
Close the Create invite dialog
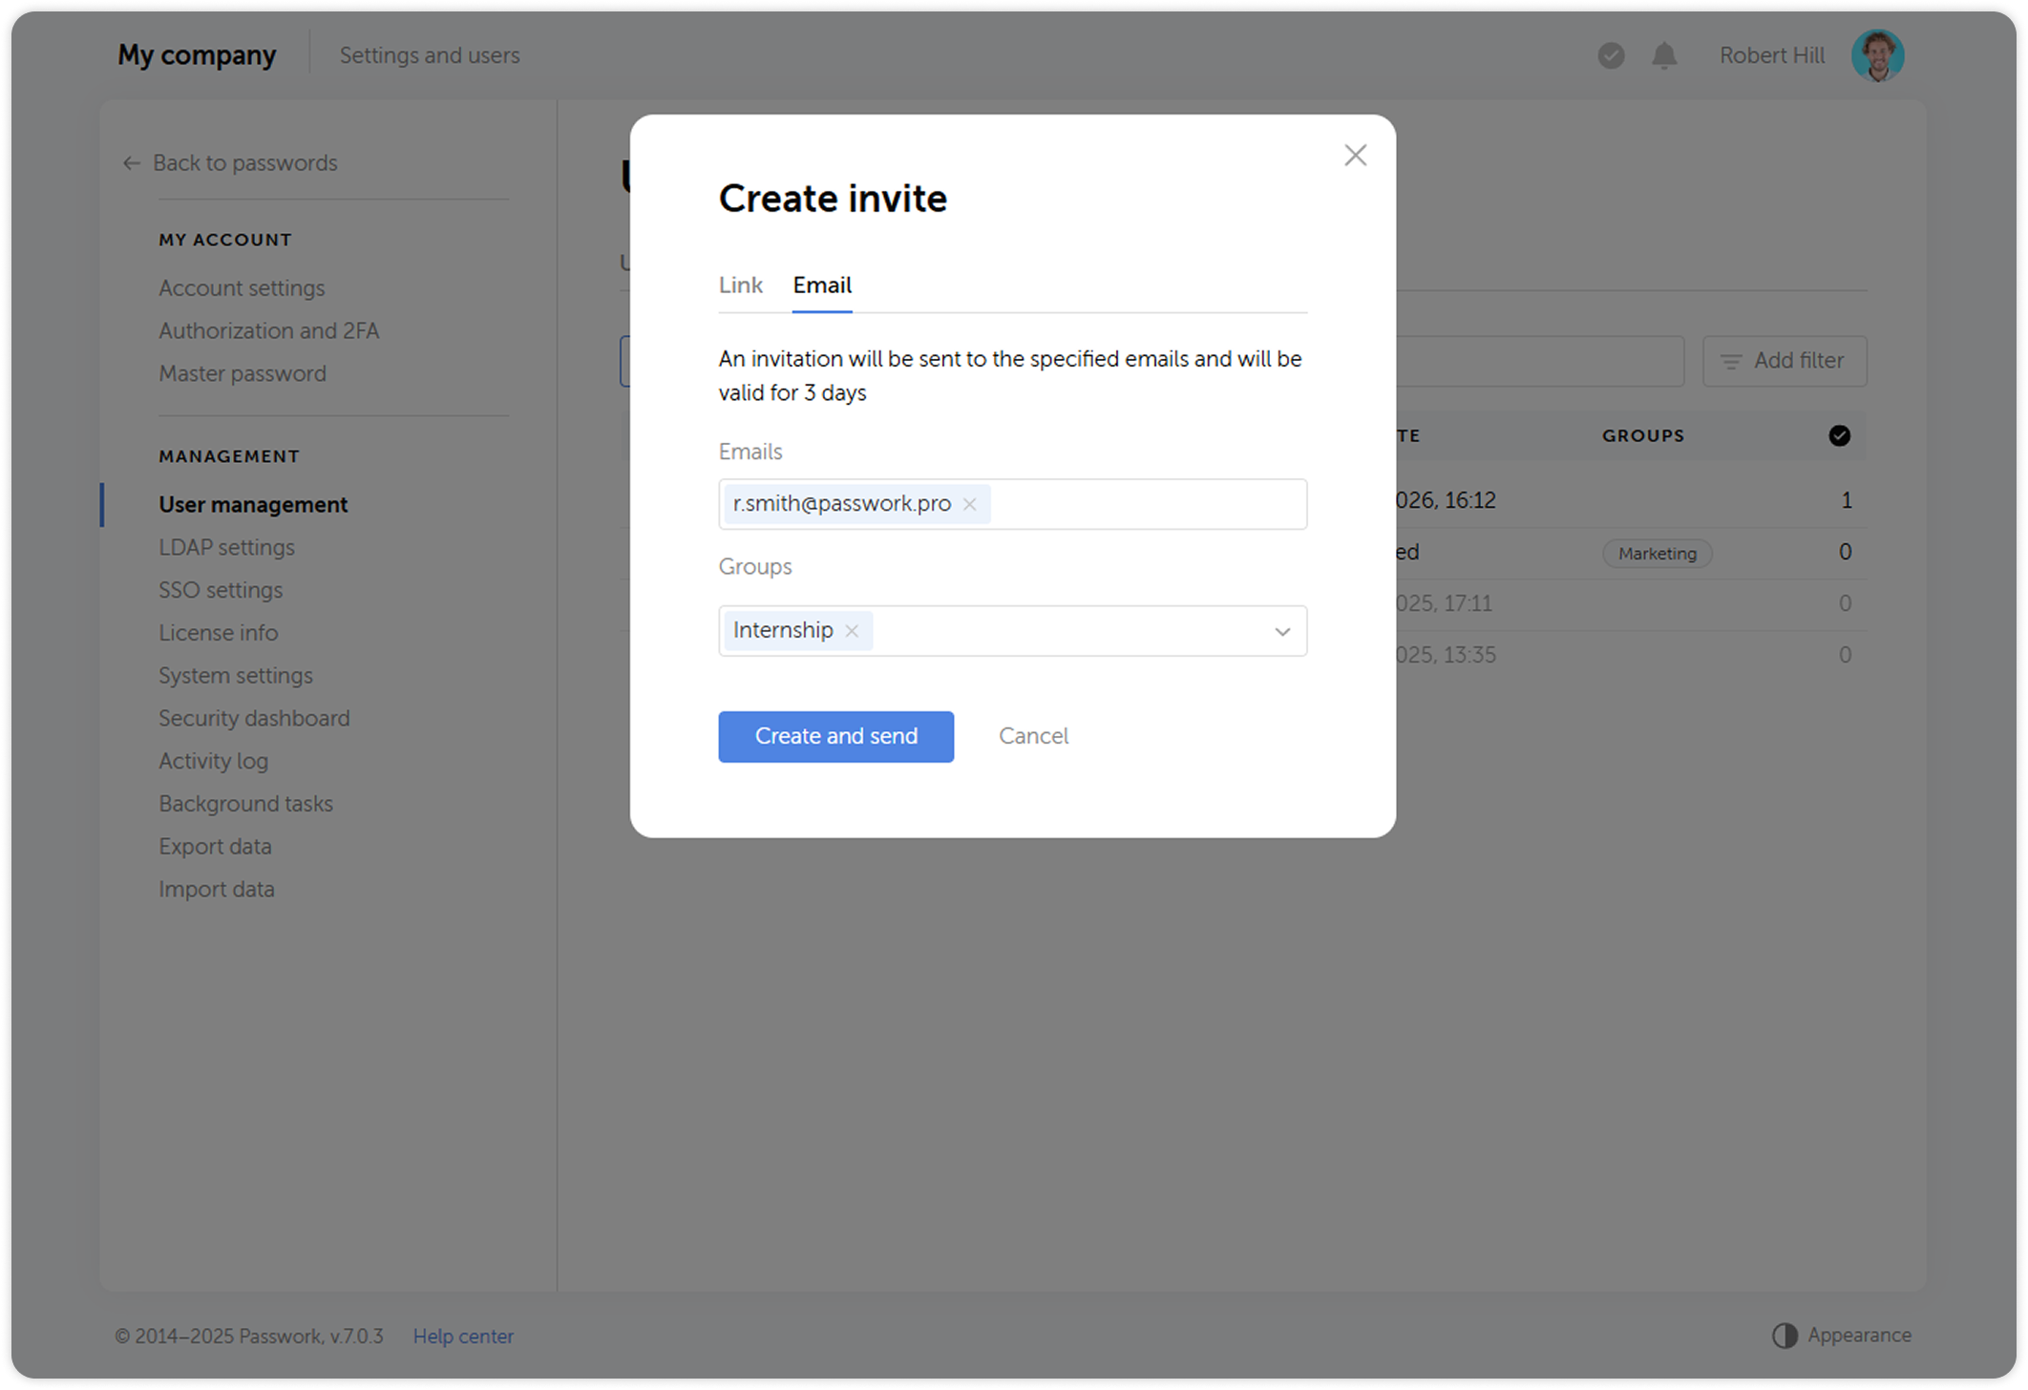[x=1355, y=156]
